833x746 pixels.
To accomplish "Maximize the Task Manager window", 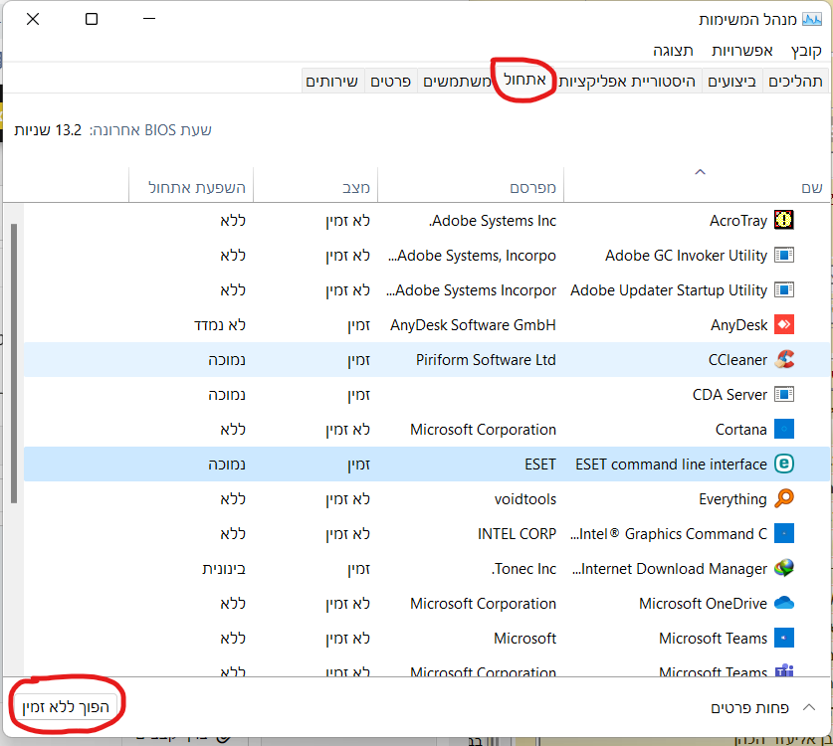I will point(92,19).
